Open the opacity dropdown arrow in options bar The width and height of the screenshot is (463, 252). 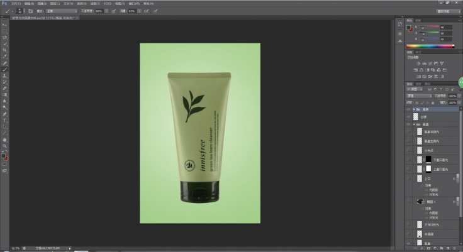106,11
